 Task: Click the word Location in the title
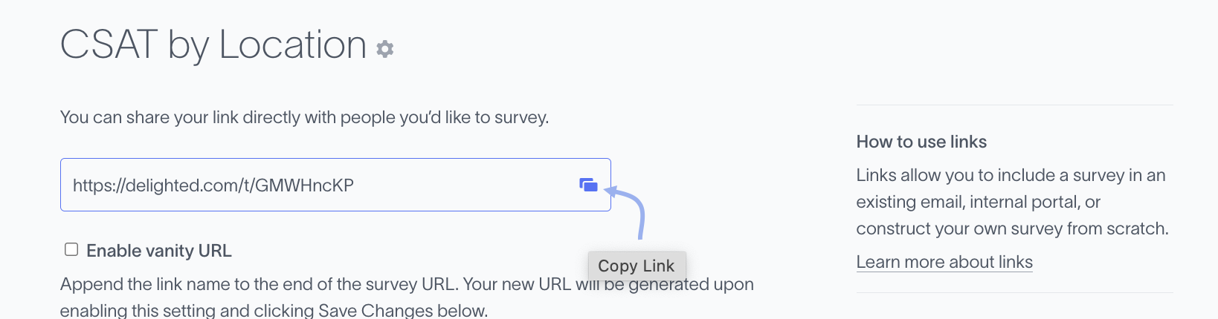click(x=293, y=45)
